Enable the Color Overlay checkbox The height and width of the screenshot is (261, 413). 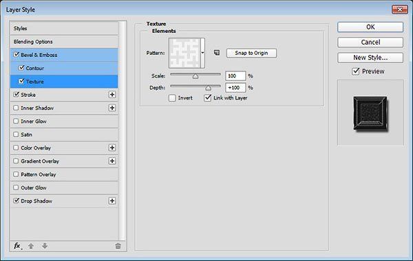coord(16,148)
